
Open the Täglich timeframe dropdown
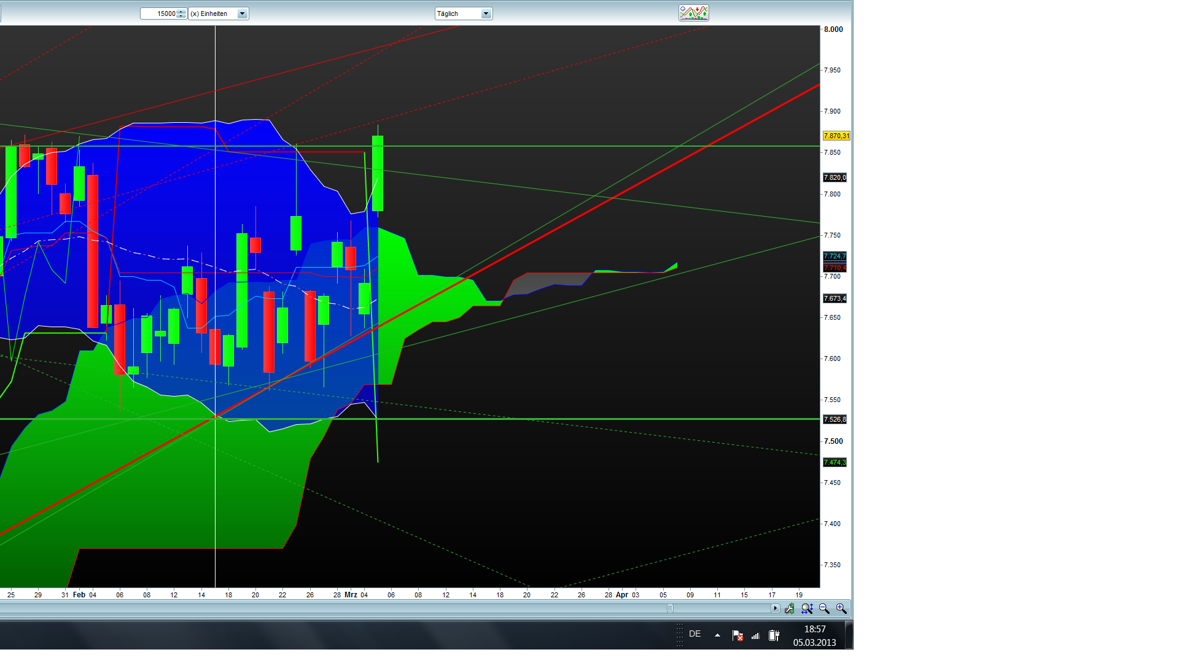[485, 14]
